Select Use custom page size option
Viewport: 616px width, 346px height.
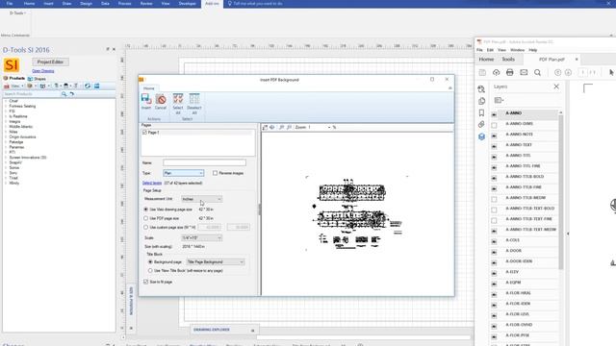tap(145, 227)
